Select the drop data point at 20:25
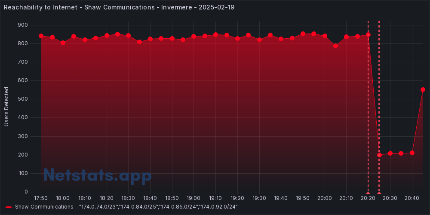 [x=379, y=155]
